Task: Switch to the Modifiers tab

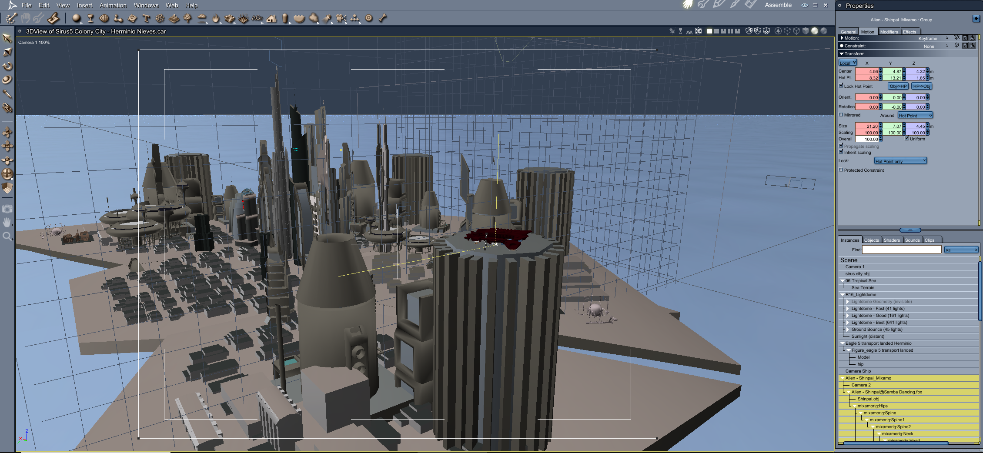Action: click(x=889, y=32)
